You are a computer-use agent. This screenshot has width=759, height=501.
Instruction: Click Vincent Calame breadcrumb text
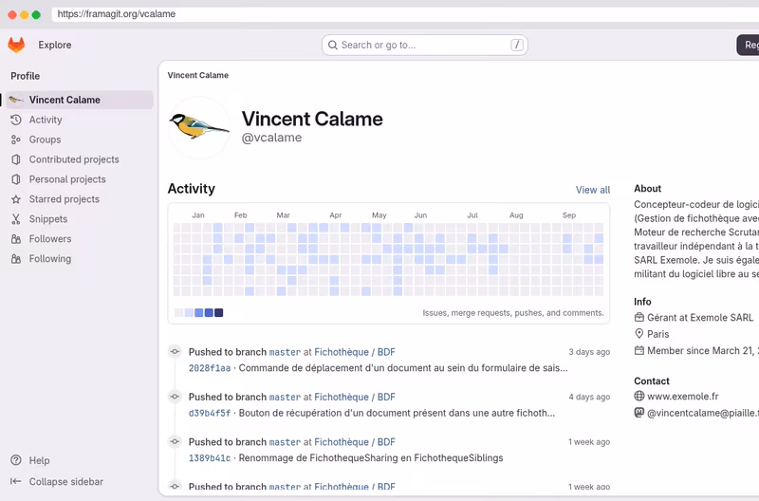[x=198, y=75]
